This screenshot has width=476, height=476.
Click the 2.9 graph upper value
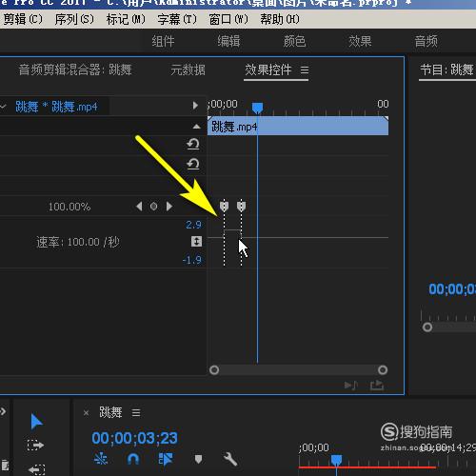(193, 225)
